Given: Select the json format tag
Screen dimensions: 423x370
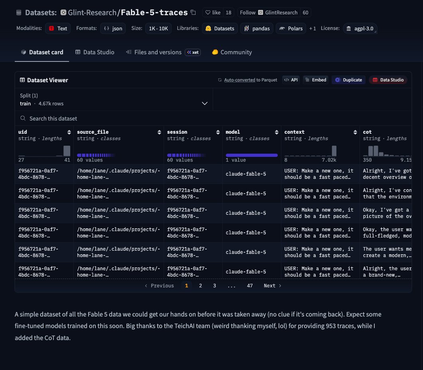Looking at the screenshot, I should pos(113,28).
